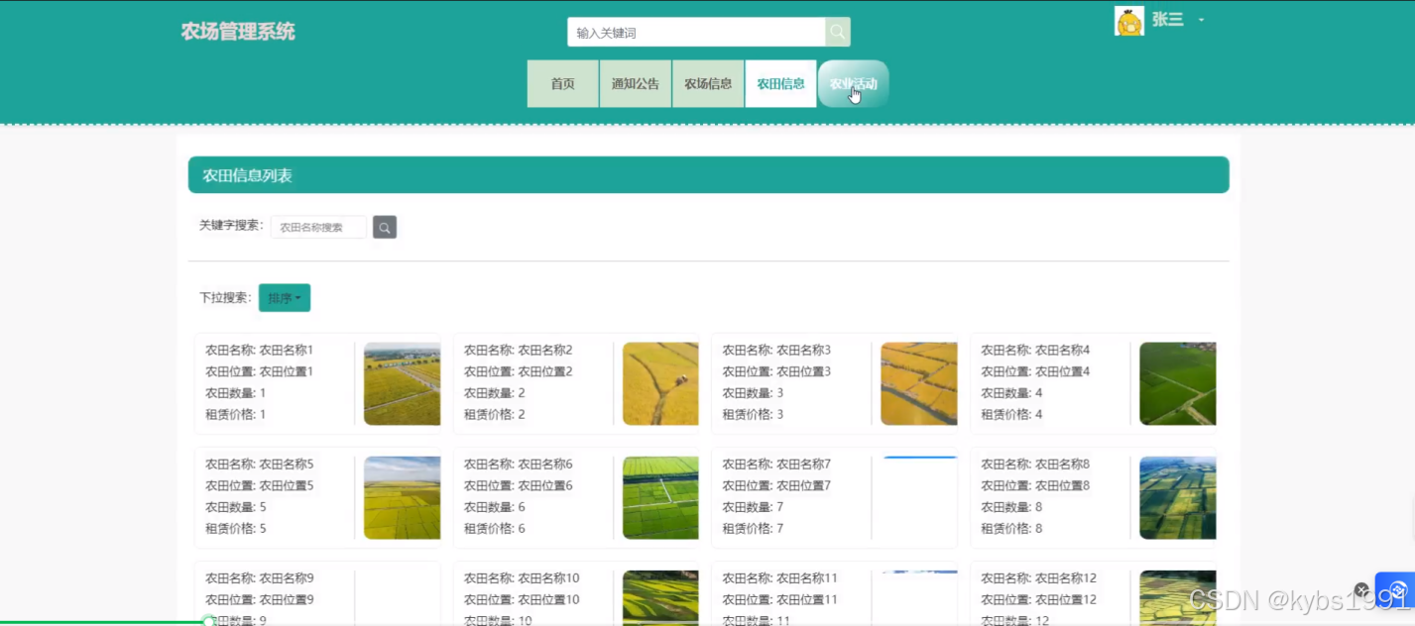Open the 通知公告 tab
1415x626 pixels.
point(636,84)
